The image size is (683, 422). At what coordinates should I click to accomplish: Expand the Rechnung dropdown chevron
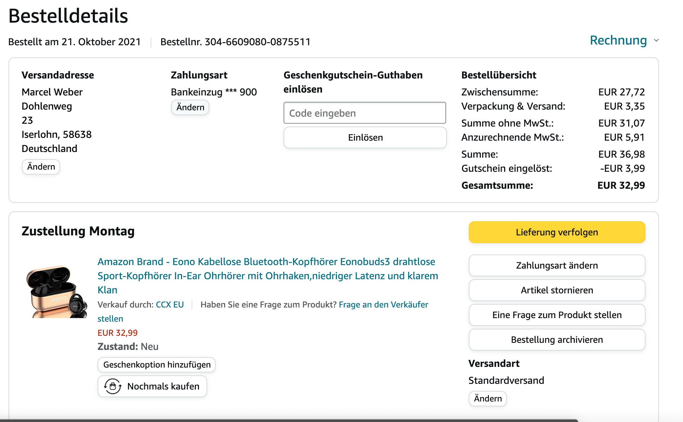coord(656,40)
